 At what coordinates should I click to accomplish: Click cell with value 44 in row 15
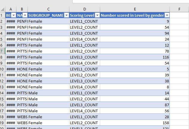135,99
